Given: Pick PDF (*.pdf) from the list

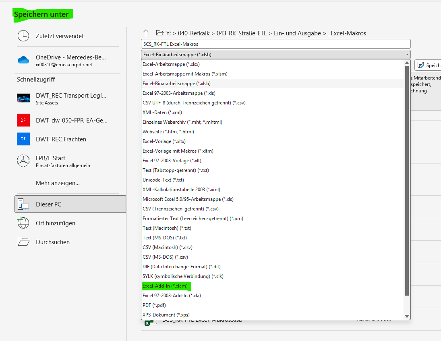Looking at the screenshot, I should 154,305.
